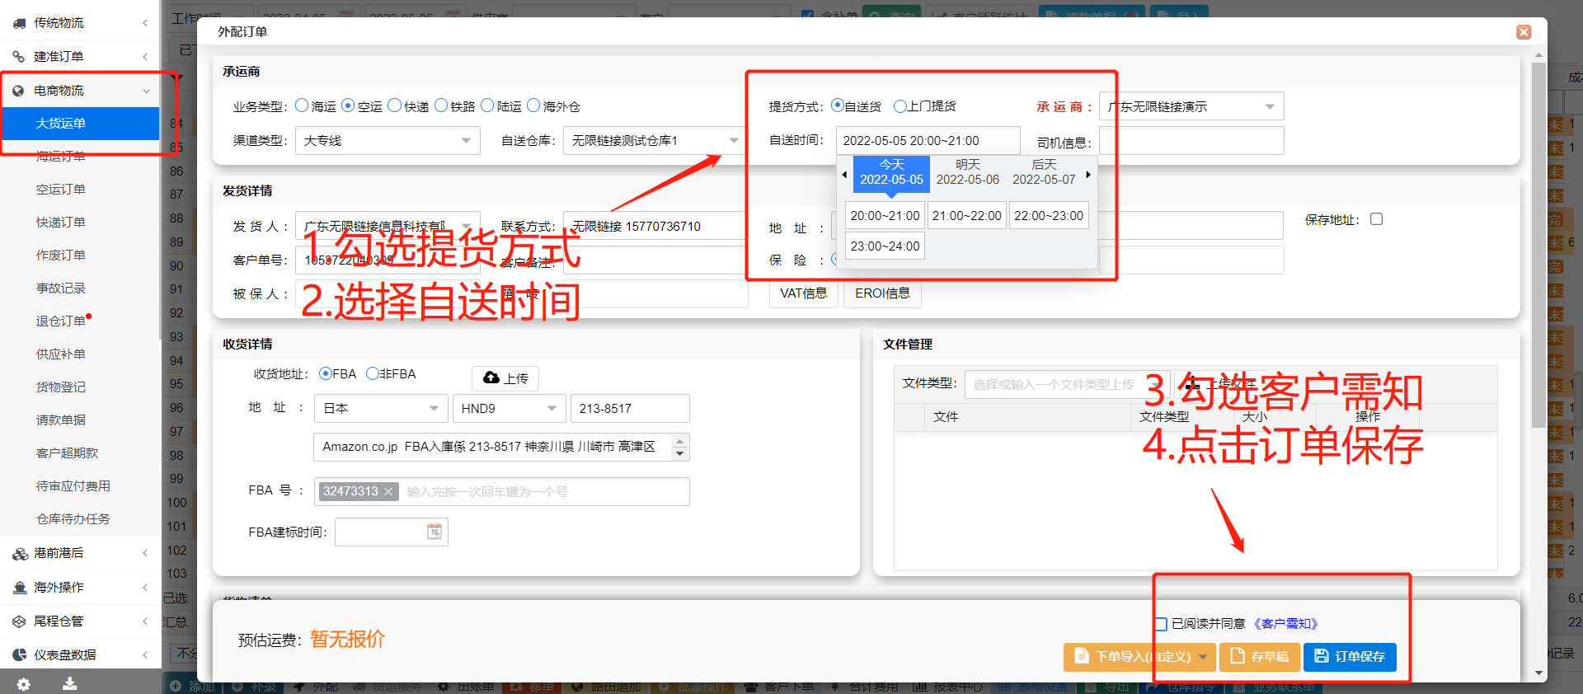
Task: Click the 自送时间 input field
Action: click(927, 141)
